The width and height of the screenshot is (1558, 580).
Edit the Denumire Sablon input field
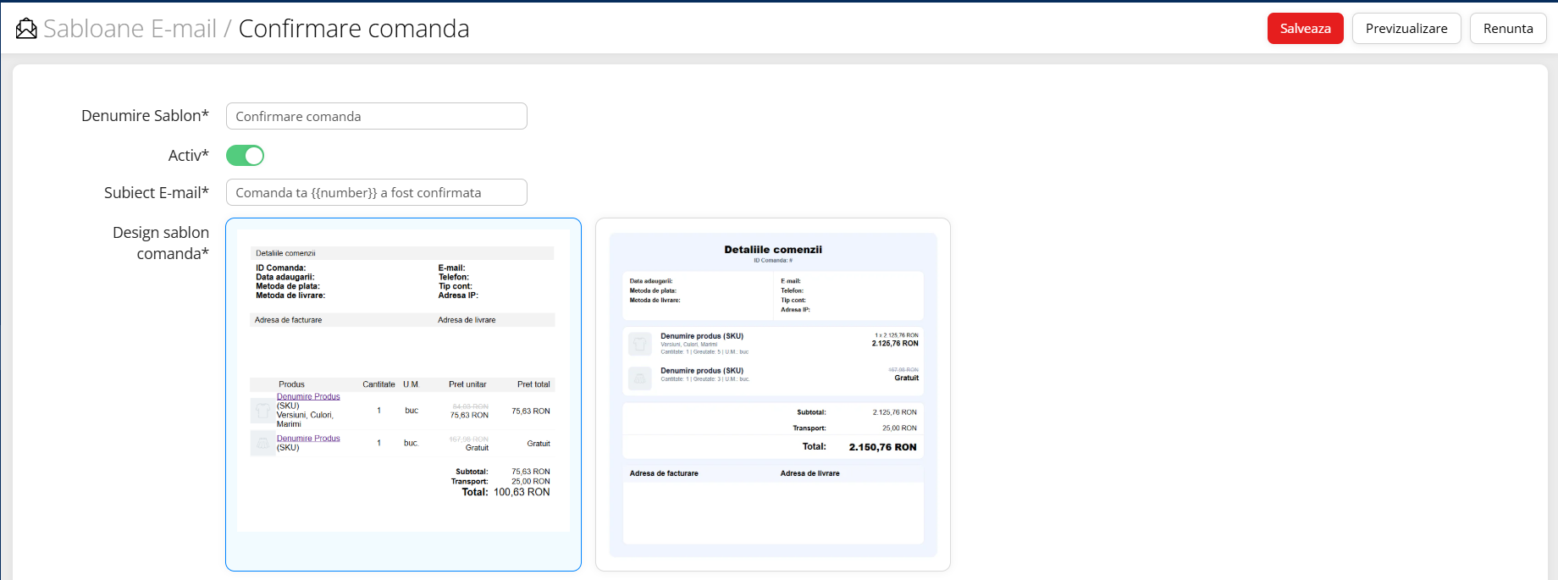tap(377, 116)
